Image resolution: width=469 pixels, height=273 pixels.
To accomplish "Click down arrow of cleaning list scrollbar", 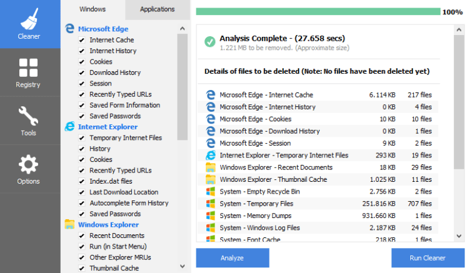I will 183,266.
